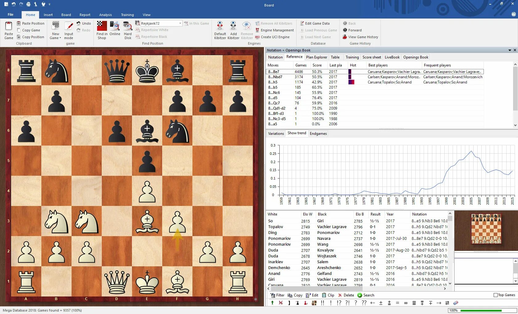This screenshot has height=314, width=518.
Task: Open the quick access toolbar customize menu
Action: (x=49, y=4)
